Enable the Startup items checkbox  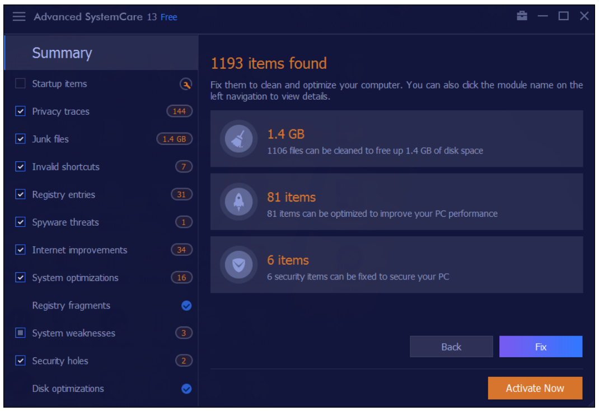click(x=20, y=83)
